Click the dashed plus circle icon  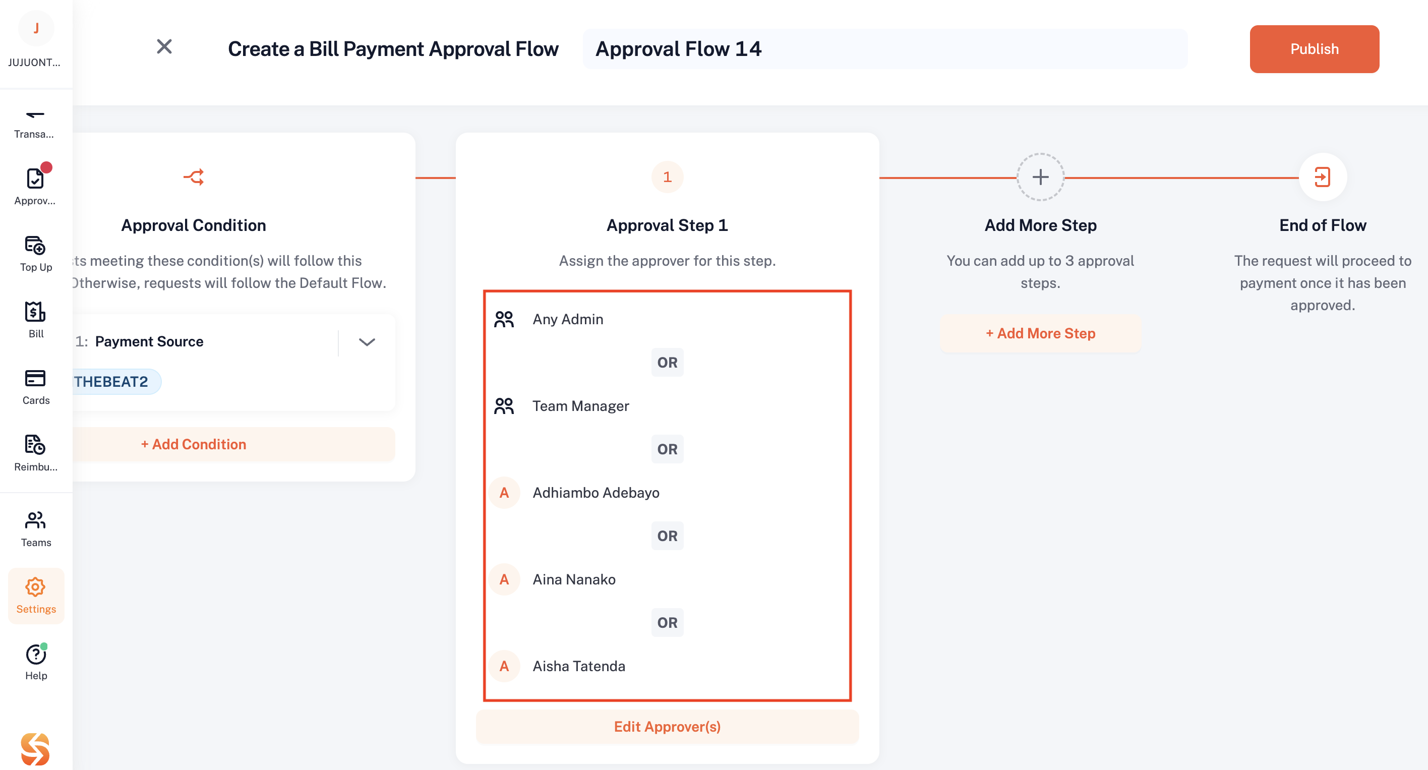point(1040,177)
